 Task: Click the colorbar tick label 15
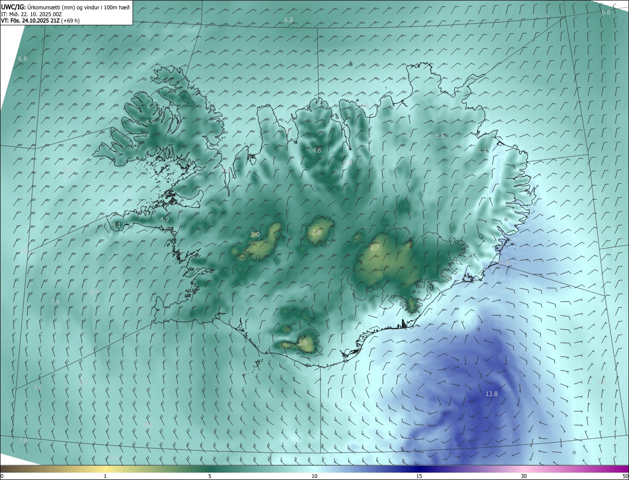[419, 476]
